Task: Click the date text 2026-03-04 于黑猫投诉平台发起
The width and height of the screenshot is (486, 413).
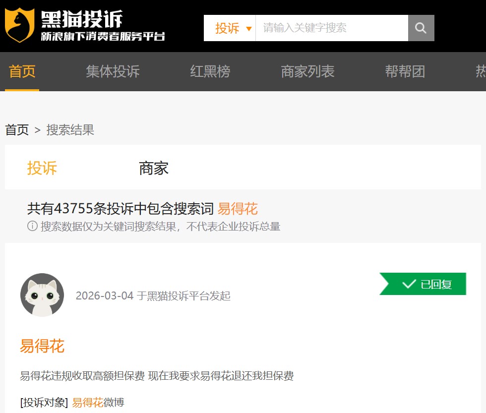Action: point(153,296)
